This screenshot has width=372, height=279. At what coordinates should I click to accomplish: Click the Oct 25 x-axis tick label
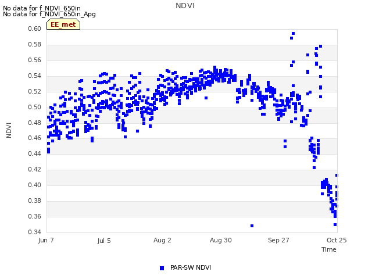[x=337, y=240]
